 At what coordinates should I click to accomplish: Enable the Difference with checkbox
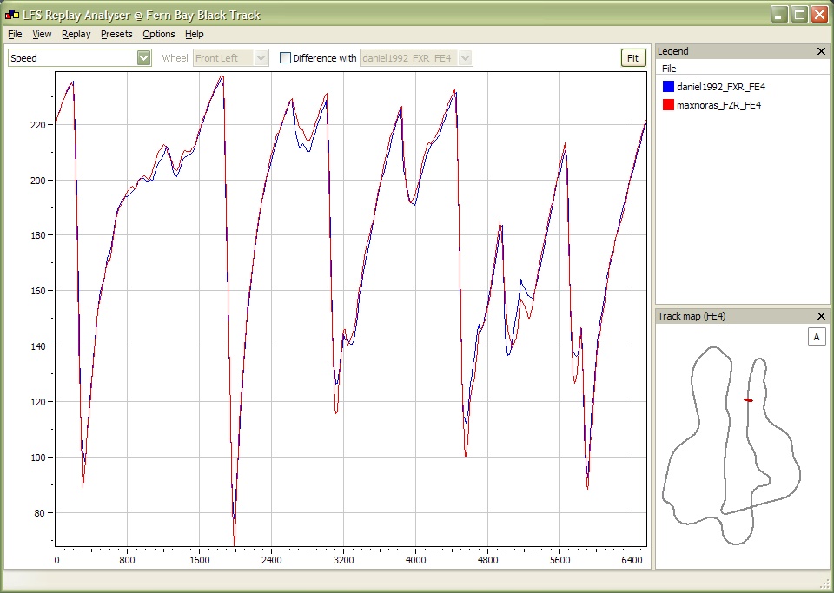click(285, 58)
